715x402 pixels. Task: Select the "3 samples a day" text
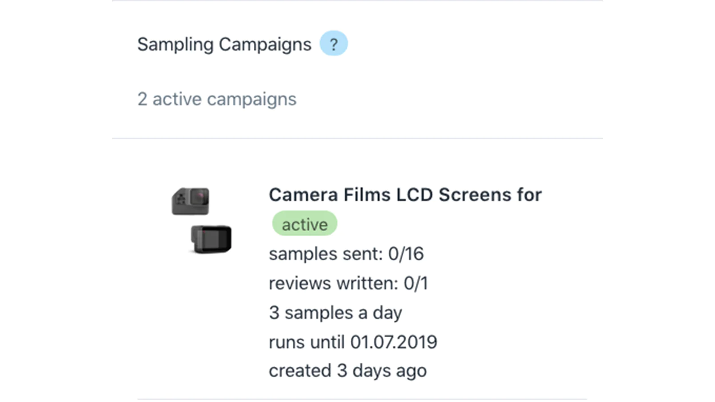pyautogui.click(x=335, y=313)
